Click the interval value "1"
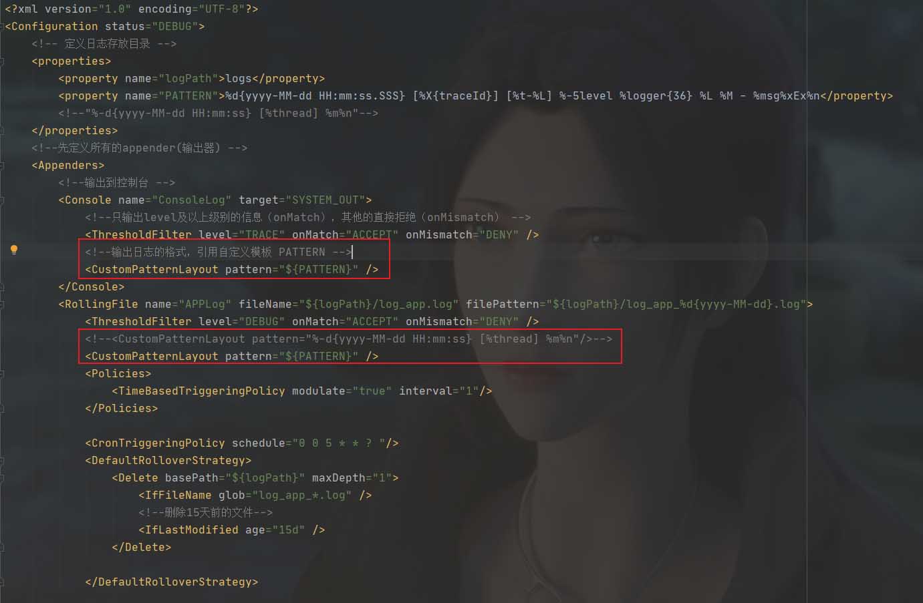This screenshot has height=603, width=923. click(x=469, y=391)
